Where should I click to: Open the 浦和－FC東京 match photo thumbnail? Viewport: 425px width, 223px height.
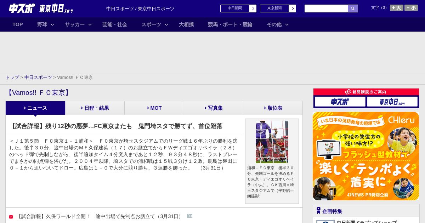pyautogui.click(x=272, y=142)
